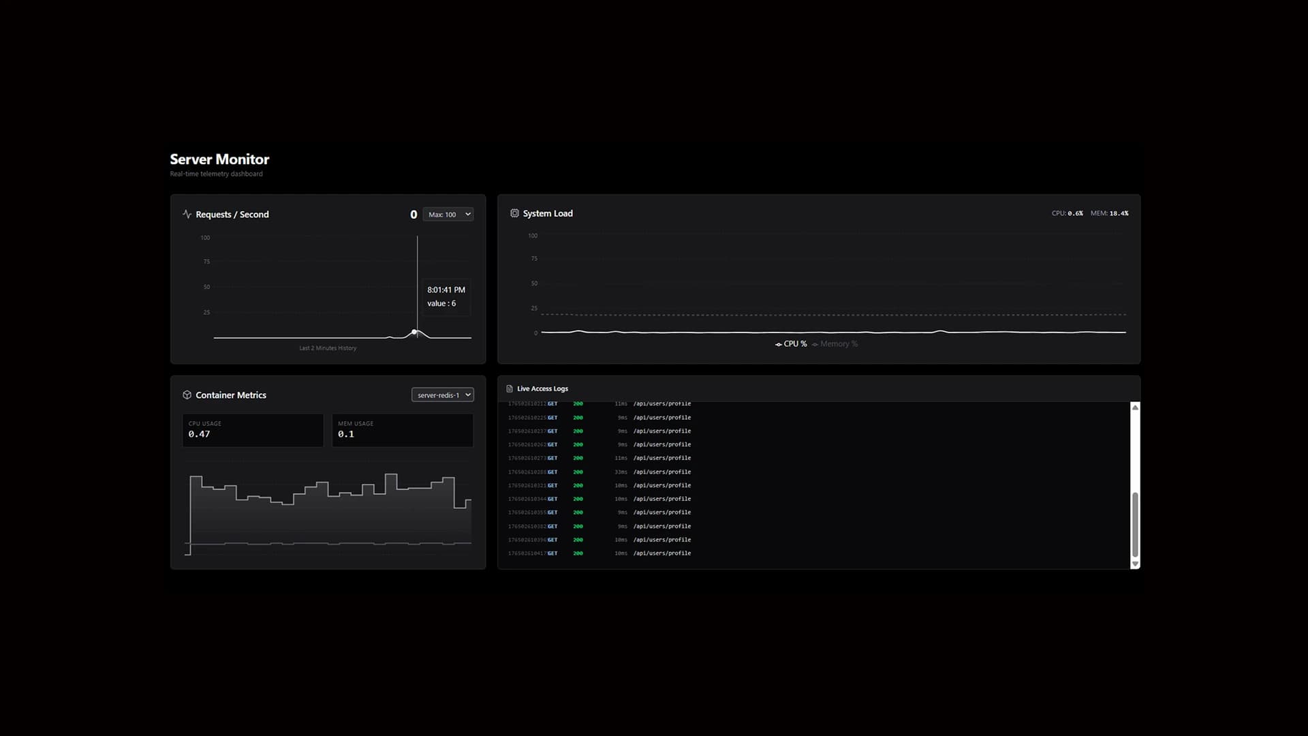Screen dimensions: 1308x736
Task: Open the Max: 100 dropdown
Action: pos(448,214)
